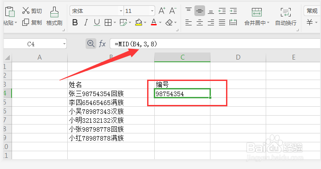
Task: Click the currency ¥ format icon
Action: pyautogui.click(x=310, y=22)
